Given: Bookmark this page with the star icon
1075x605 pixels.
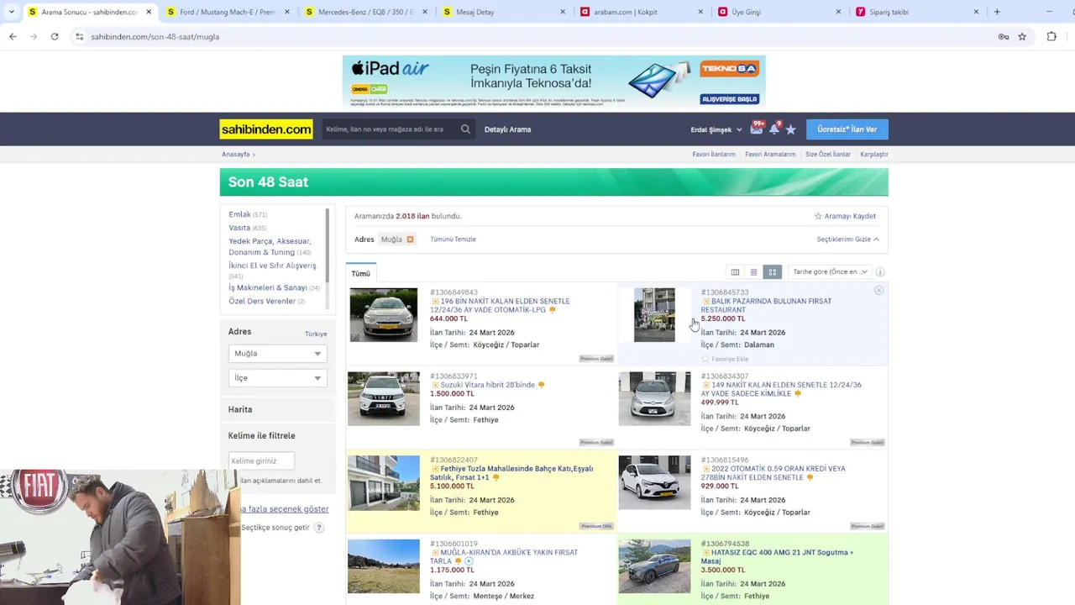Looking at the screenshot, I should pyautogui.click(x=1022, y=36).
